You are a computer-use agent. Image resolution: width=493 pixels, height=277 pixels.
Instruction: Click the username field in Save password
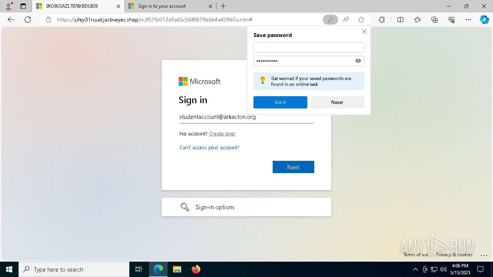[309, 47]
